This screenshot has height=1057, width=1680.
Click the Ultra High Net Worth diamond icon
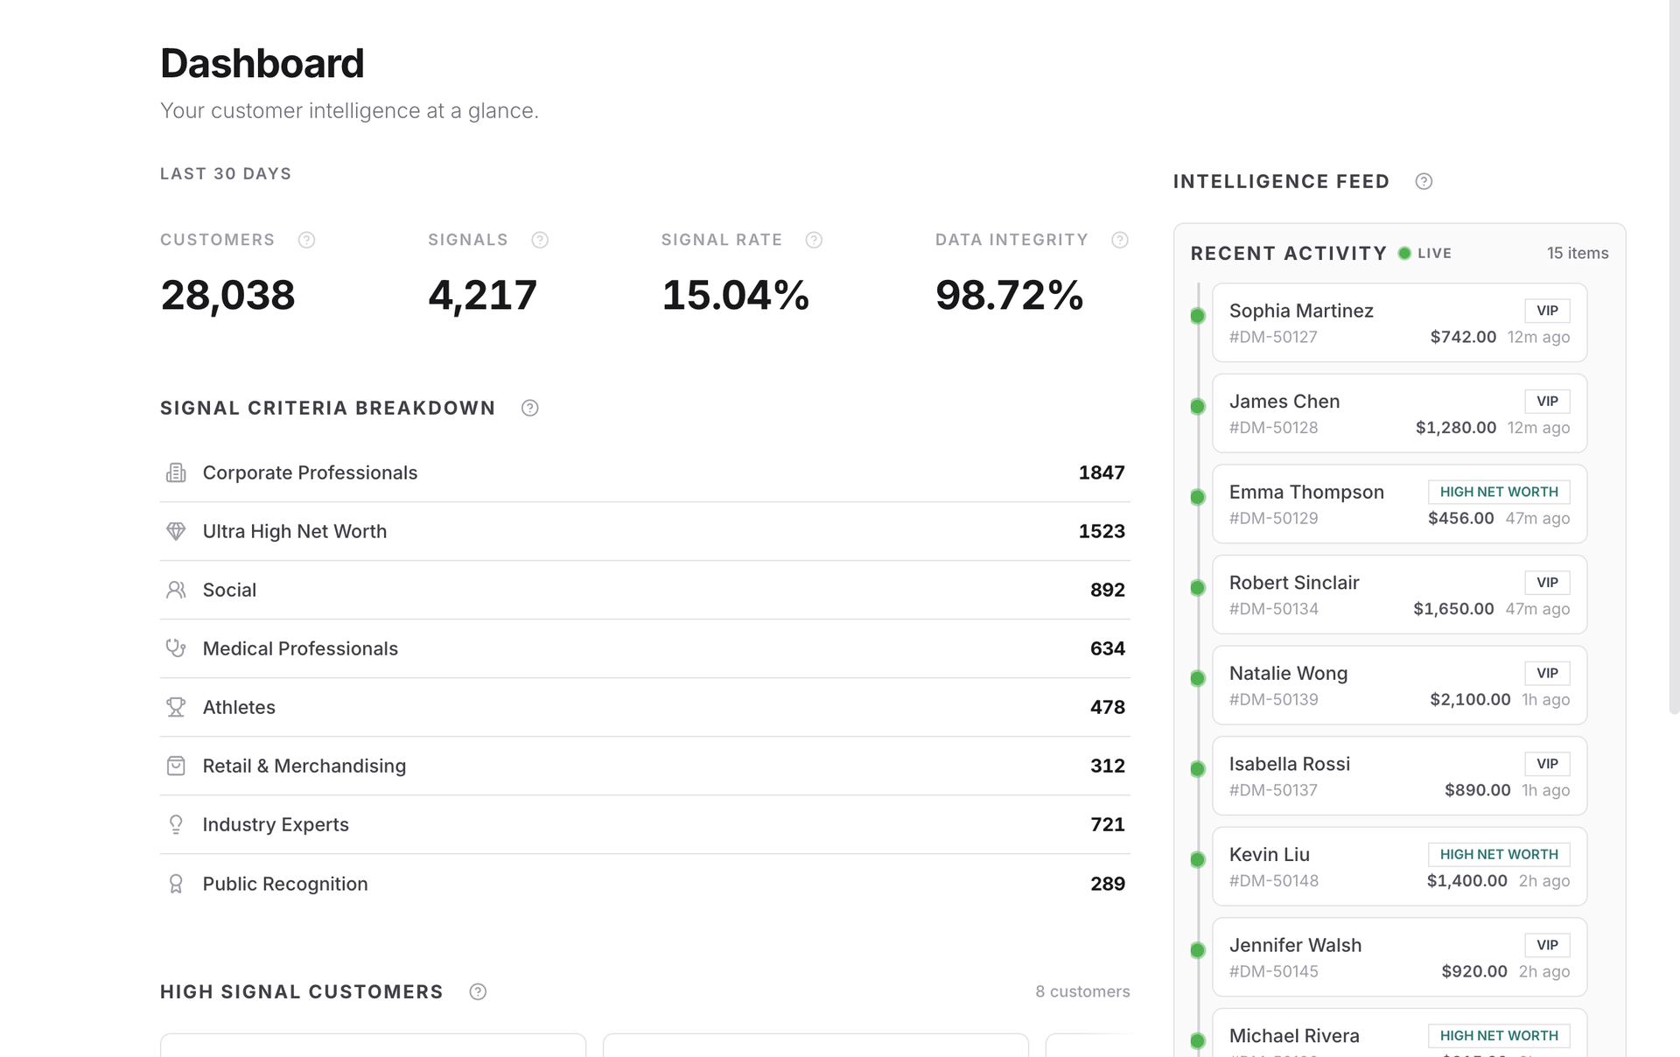pyautogui.click(x=176, y=531)
